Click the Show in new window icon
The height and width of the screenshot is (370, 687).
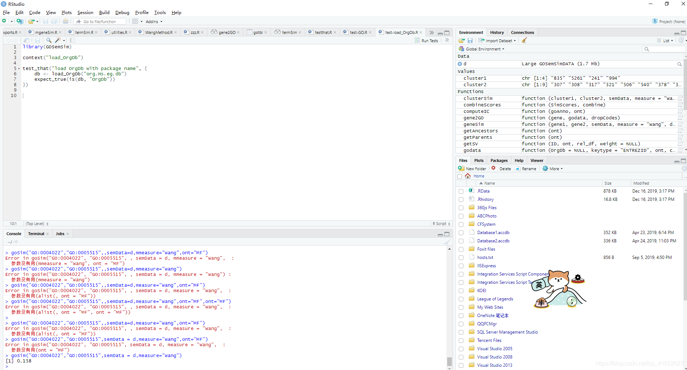26,40
